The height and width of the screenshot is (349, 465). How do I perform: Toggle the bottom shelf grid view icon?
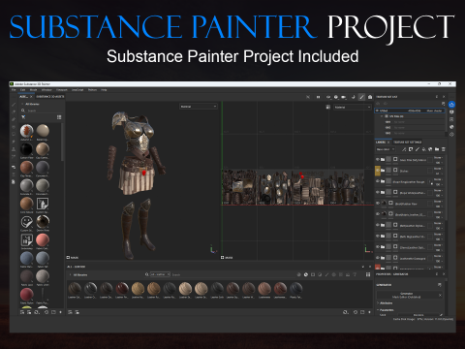368,274
